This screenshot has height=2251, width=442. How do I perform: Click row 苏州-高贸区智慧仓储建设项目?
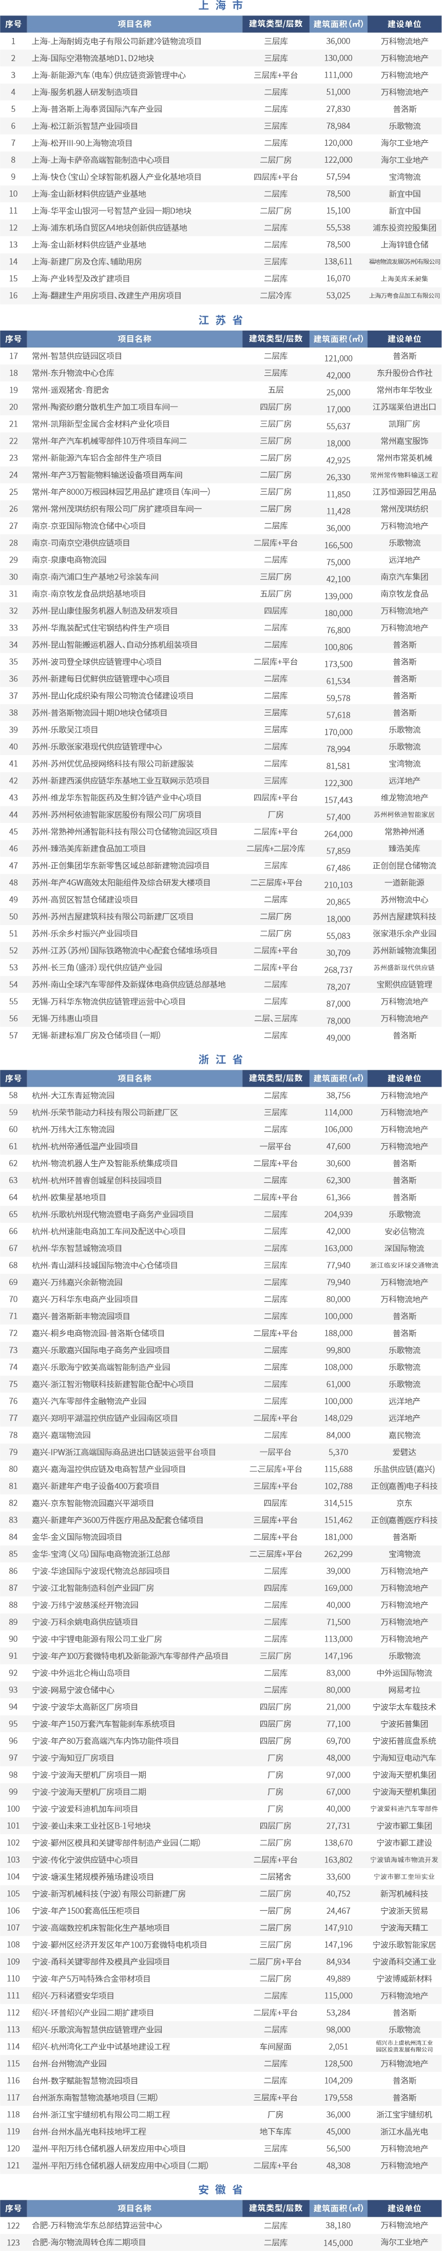pos(221,900)
